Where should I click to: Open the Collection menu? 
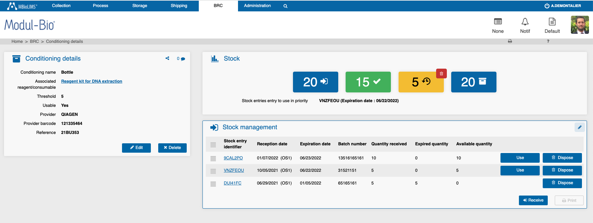61,6
